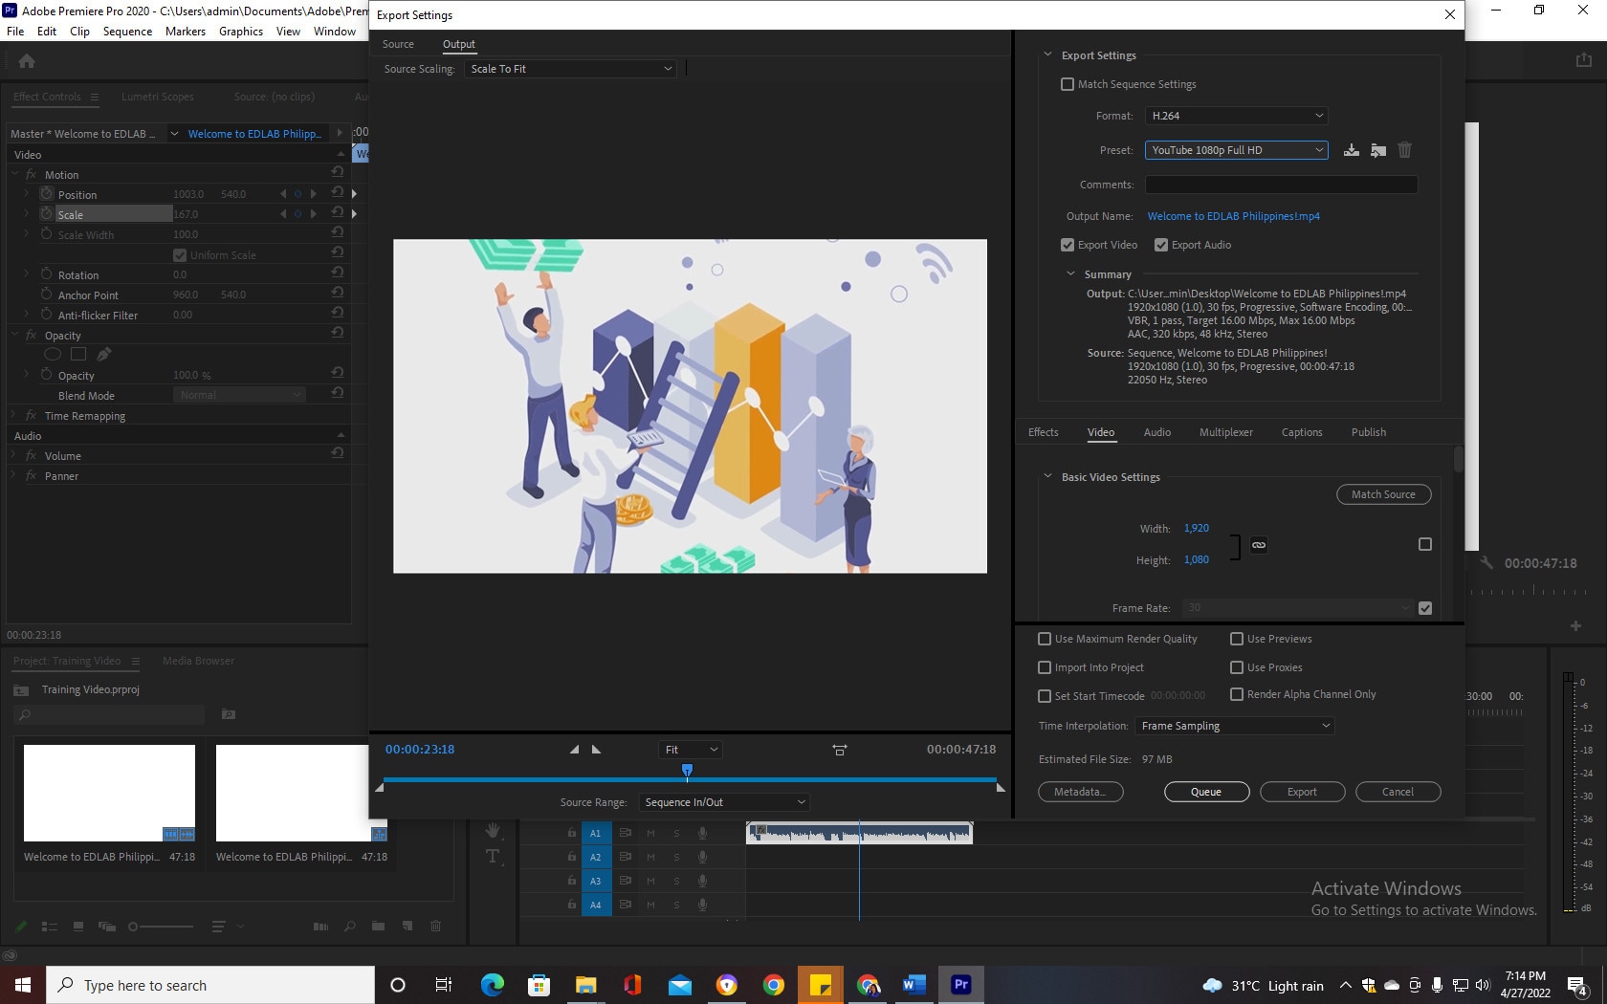Click the Set Out Point marker icon
The height and width of the screenshot is (1004, 1607).
point(597,750)
